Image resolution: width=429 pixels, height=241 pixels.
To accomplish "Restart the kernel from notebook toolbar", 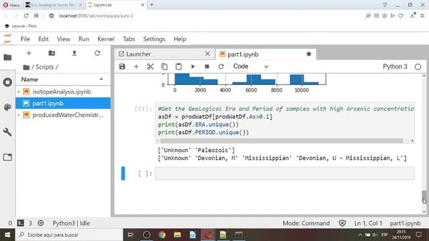I will pos(221,66).
